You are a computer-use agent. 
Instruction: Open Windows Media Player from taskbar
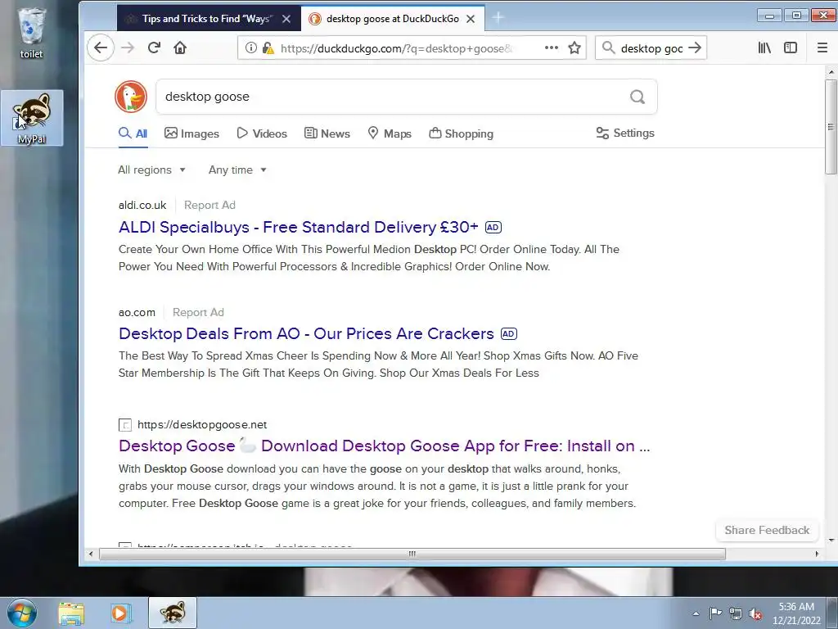(119, 613)
